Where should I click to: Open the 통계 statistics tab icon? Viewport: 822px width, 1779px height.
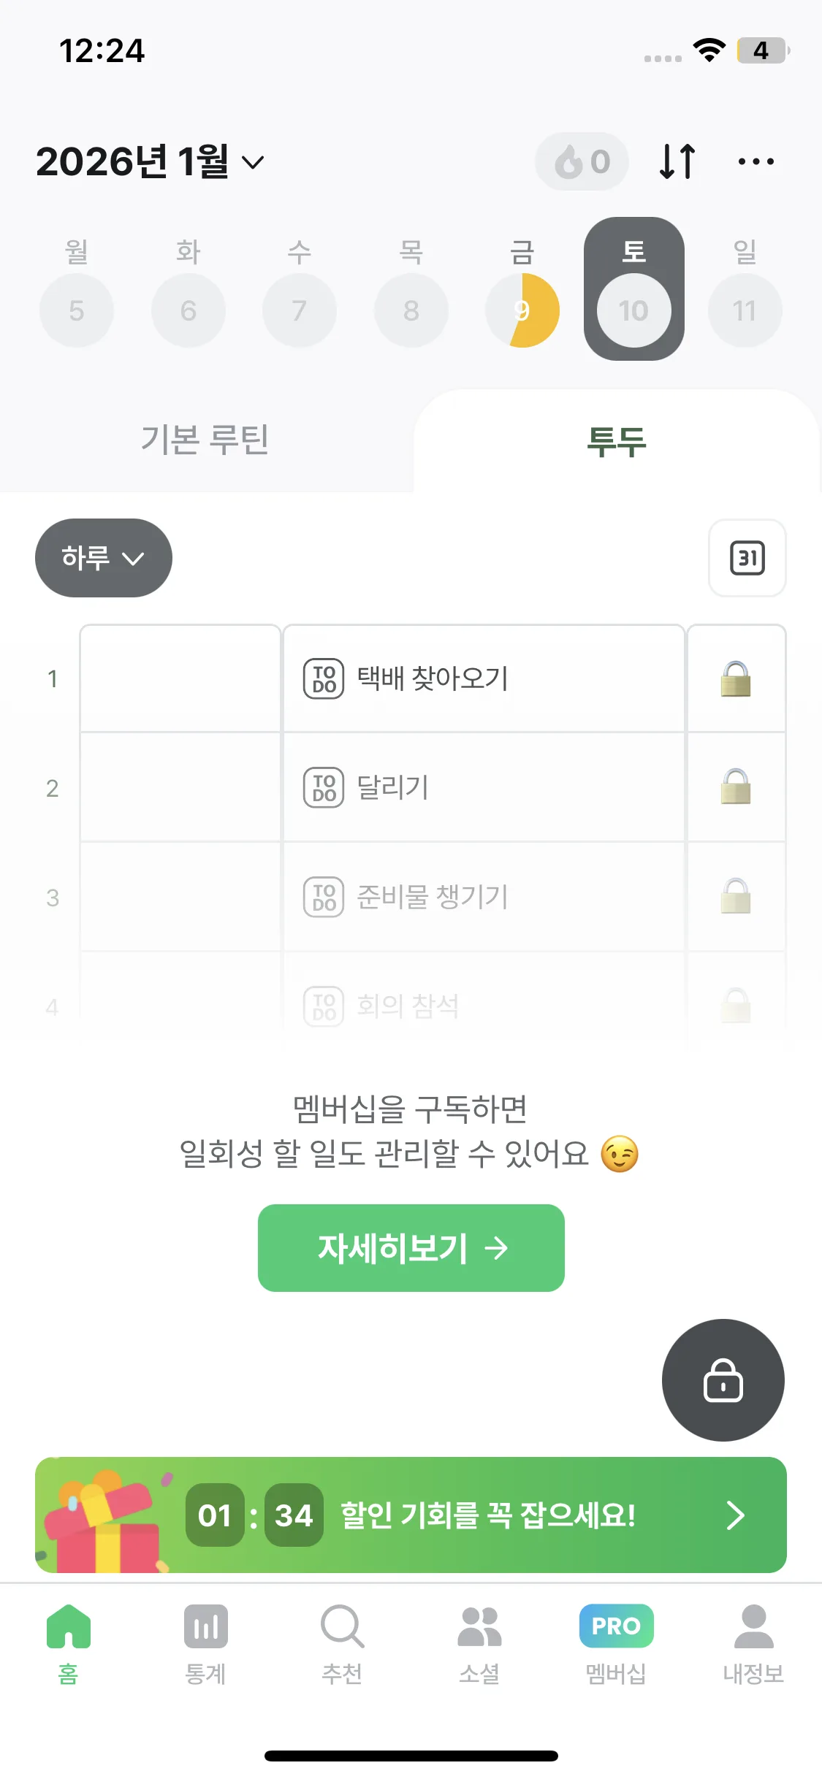pyautogui.click(x=205, y=1626)
